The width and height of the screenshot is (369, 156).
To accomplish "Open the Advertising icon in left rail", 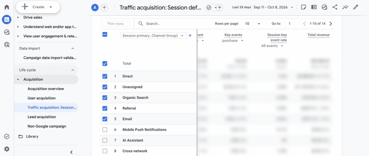I will click(7, 44).
